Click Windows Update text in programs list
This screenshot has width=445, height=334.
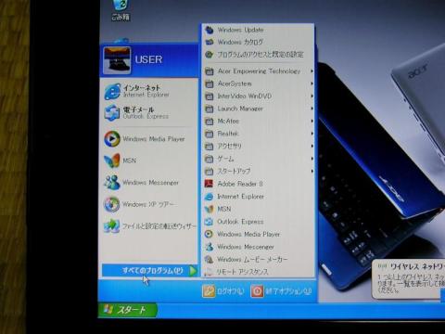[240, 30]
